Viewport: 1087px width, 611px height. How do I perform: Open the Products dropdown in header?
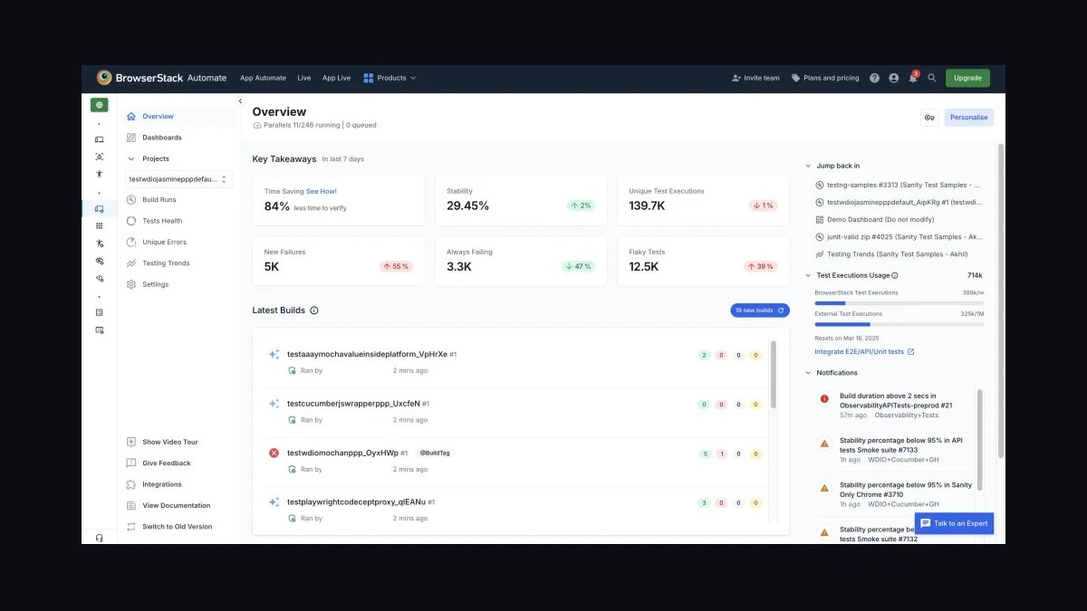coord(390,78)
